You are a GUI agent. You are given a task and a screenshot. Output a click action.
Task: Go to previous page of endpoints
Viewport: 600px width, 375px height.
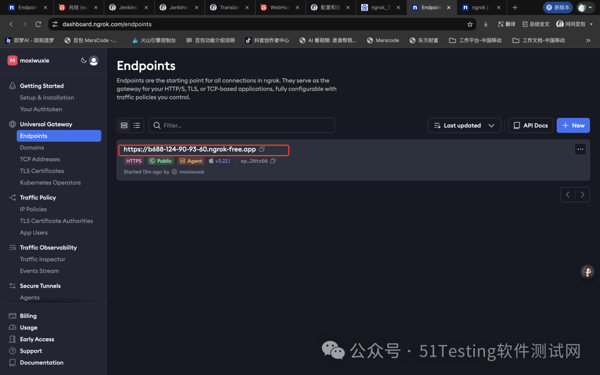(x=568, y=195)
